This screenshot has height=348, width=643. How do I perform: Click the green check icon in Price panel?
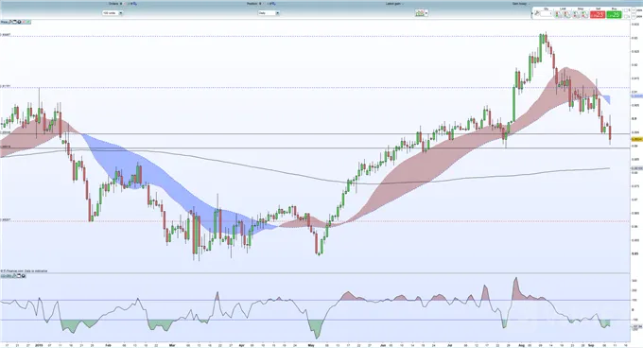27,22
